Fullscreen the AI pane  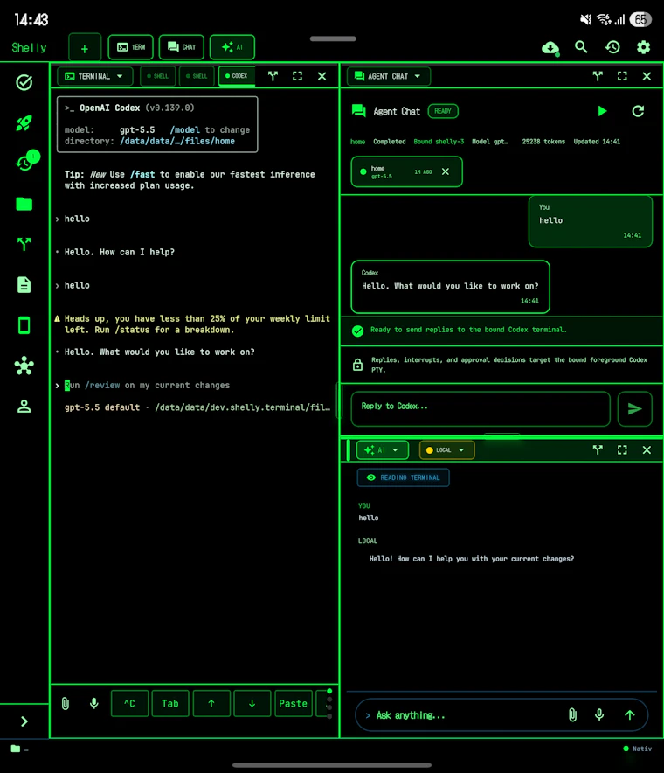click(622, 450)
